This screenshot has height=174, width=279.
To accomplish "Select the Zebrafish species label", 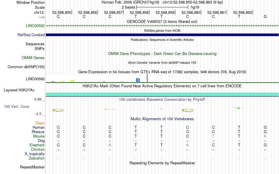I will (37, 158).
